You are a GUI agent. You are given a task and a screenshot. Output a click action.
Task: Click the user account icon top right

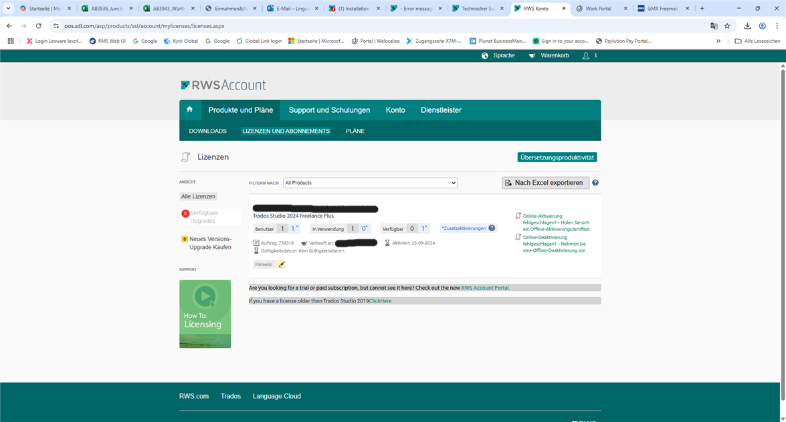[586, 55]
